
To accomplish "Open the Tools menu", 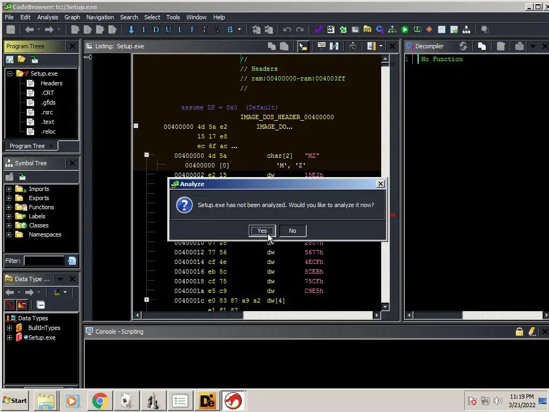I will (x=173, y=17).
